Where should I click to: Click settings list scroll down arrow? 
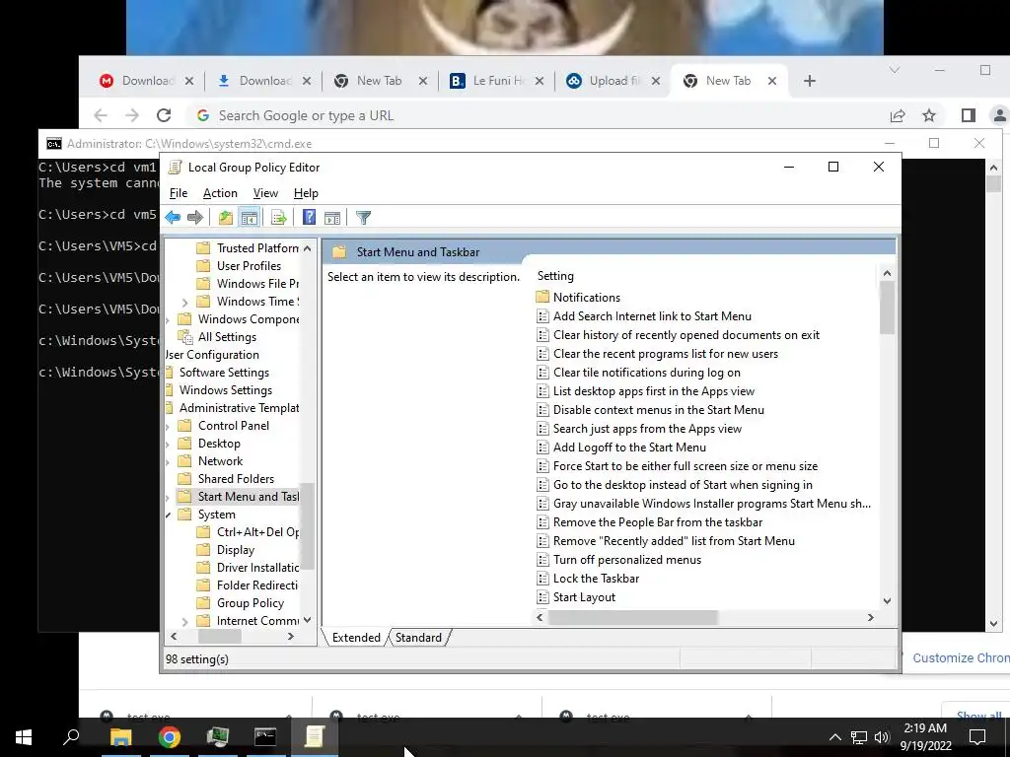coord(887,600)
